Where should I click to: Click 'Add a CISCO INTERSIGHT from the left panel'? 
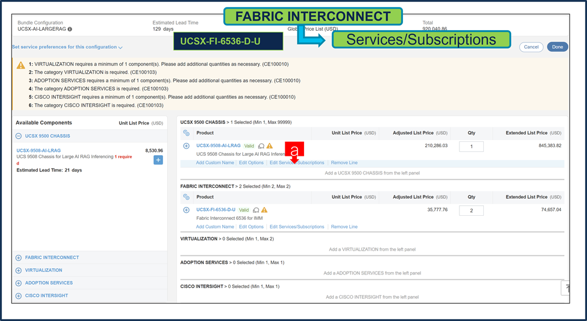click(x=372, y=297)
